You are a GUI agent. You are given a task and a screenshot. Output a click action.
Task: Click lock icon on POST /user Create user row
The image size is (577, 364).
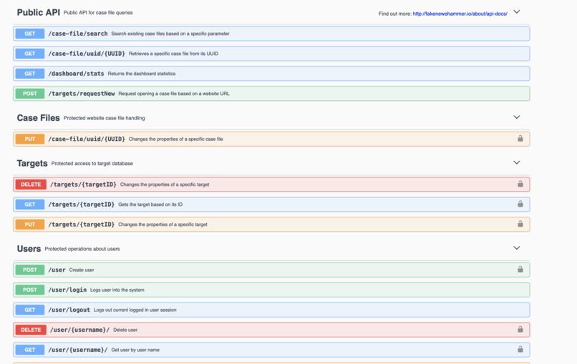click(x=520, y=269)
